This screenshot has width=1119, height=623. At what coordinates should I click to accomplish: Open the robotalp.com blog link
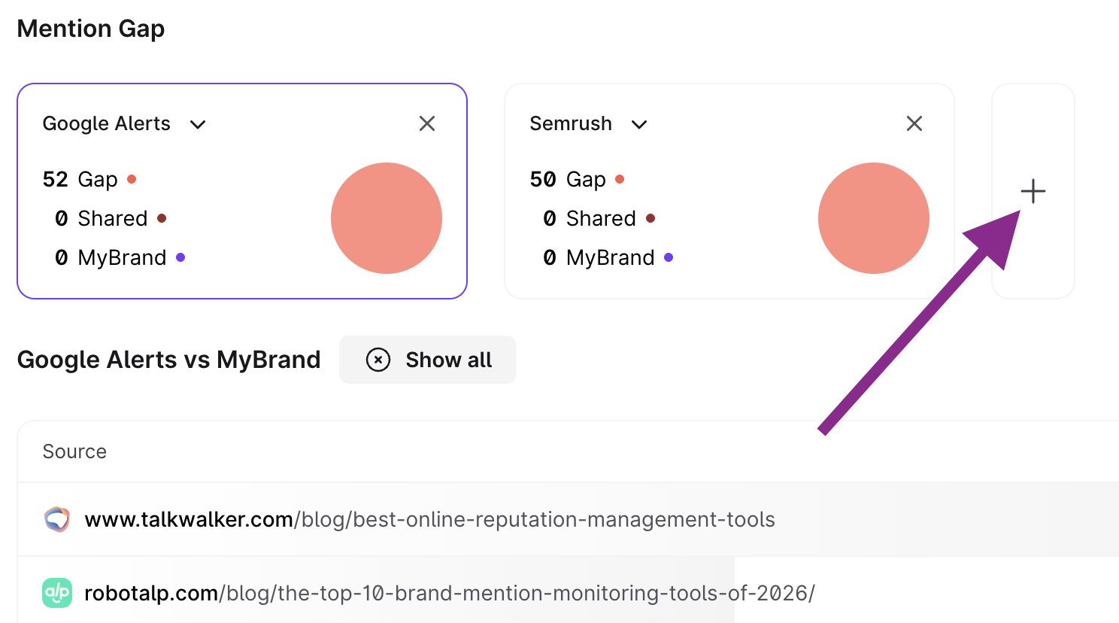tap(449, 593)
